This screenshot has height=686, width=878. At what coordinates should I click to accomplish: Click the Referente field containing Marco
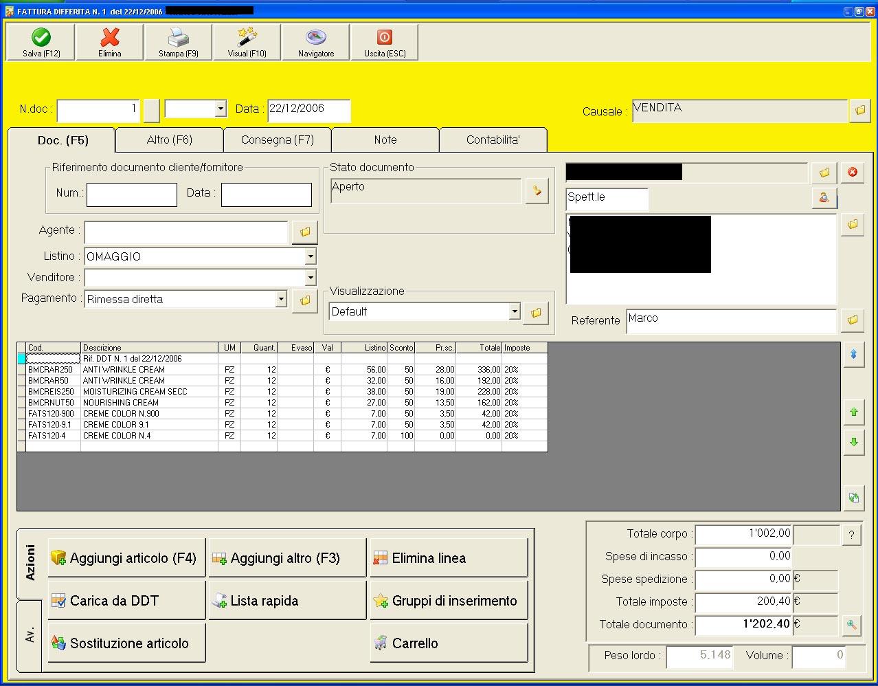pyautogui.click(x=731, y=320)
